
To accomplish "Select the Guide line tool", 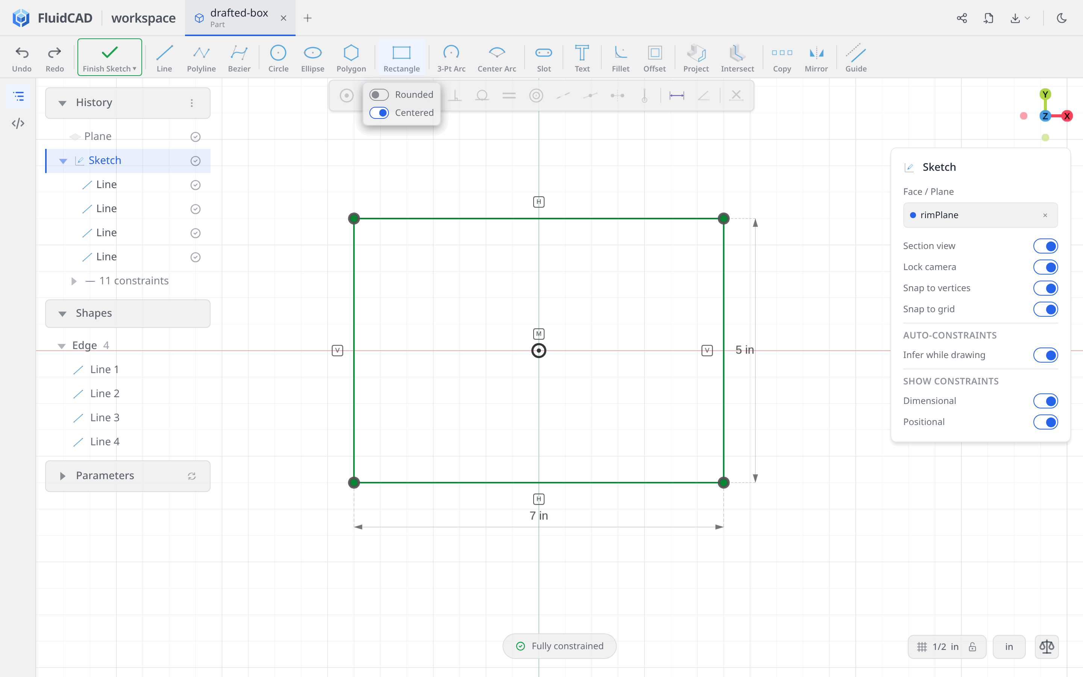I will click(x=855, y=58).
